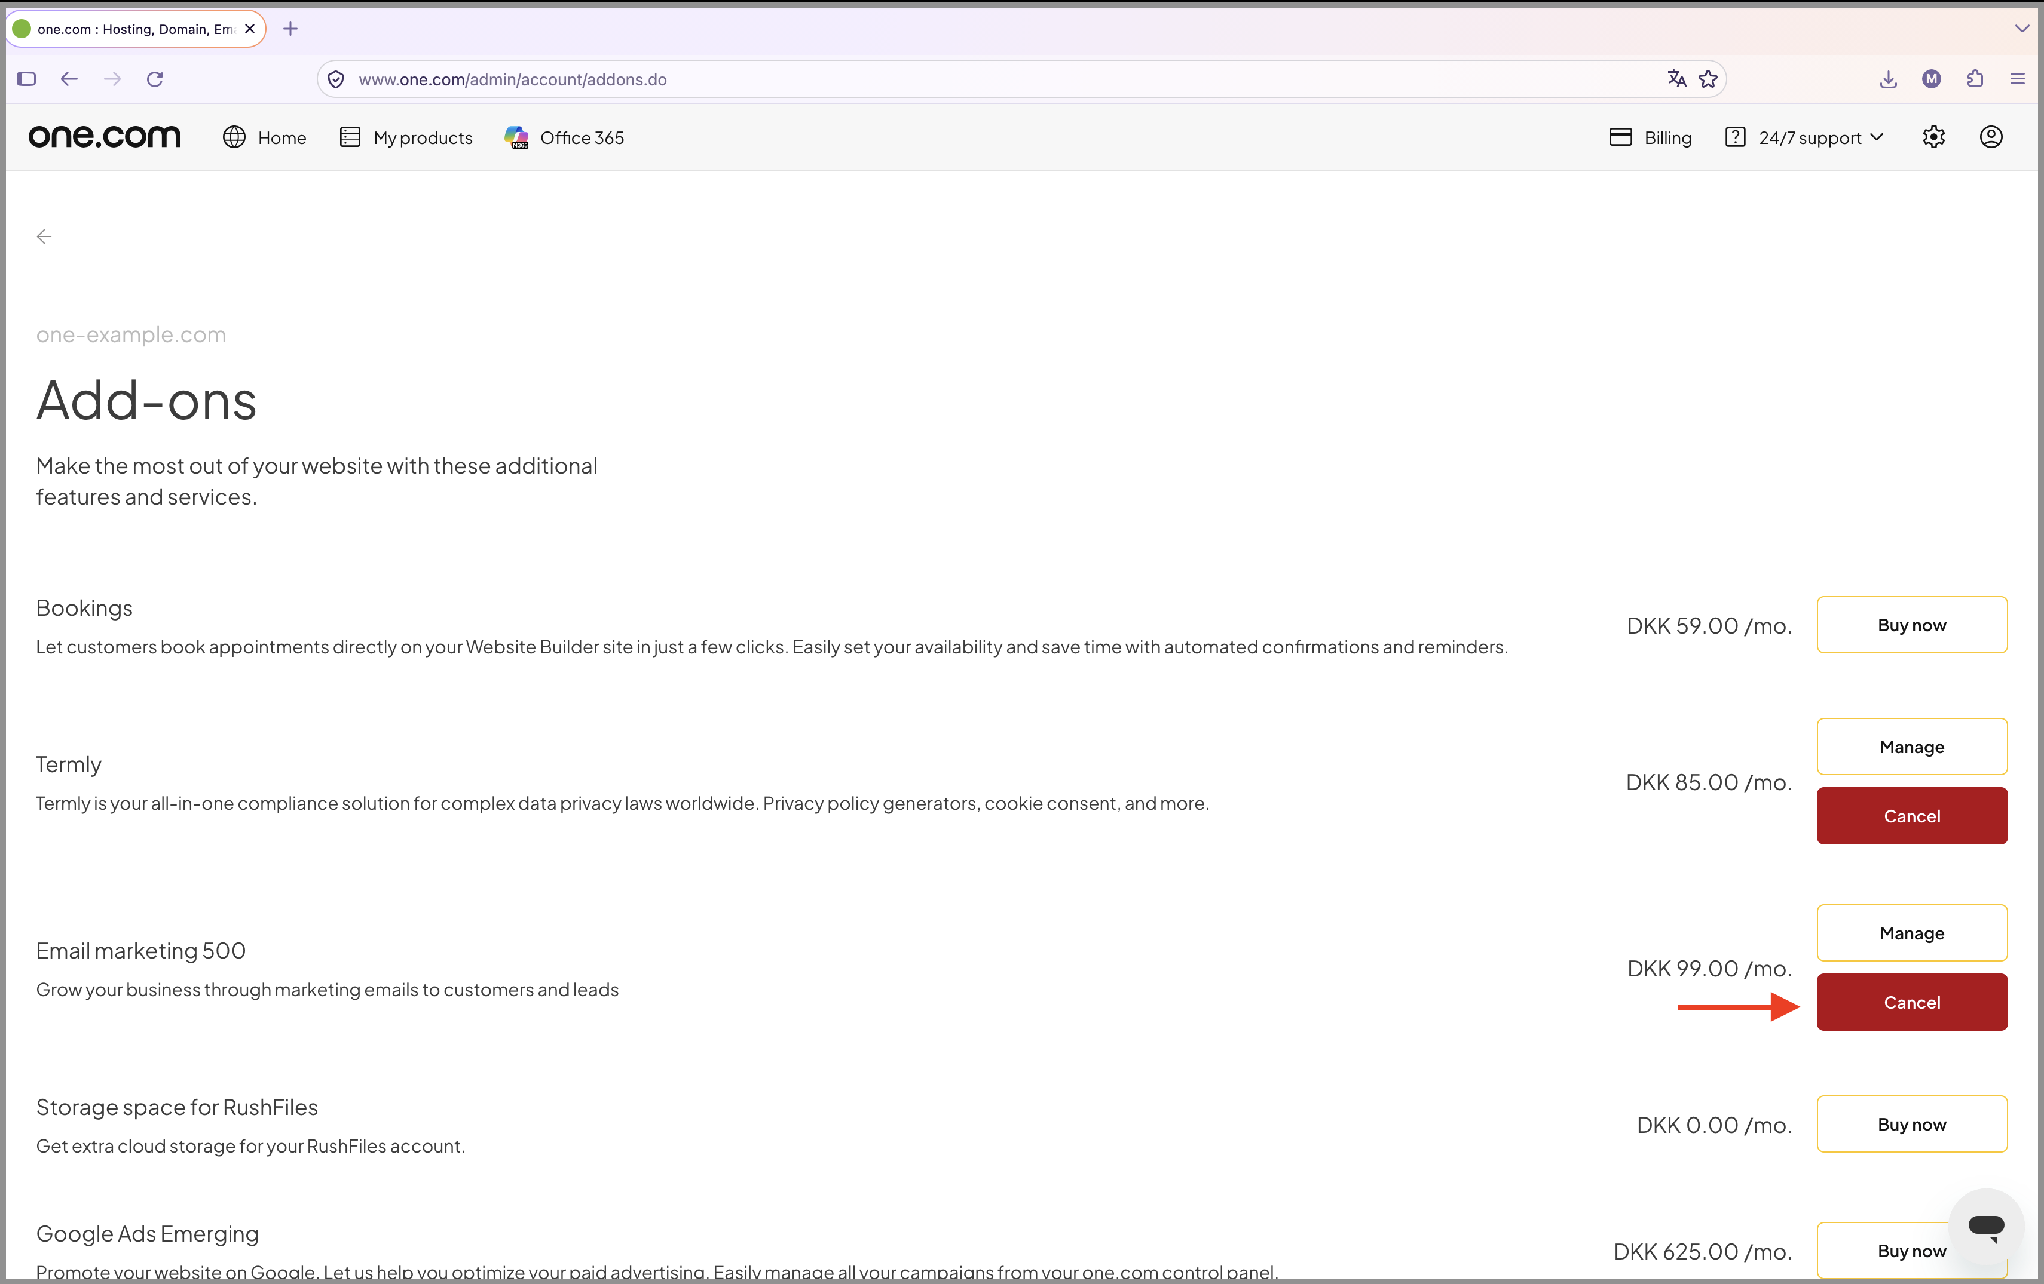
Task: Click the Google Ads Emerging title
Action: pyautogui.click(x=147, y=1234)
